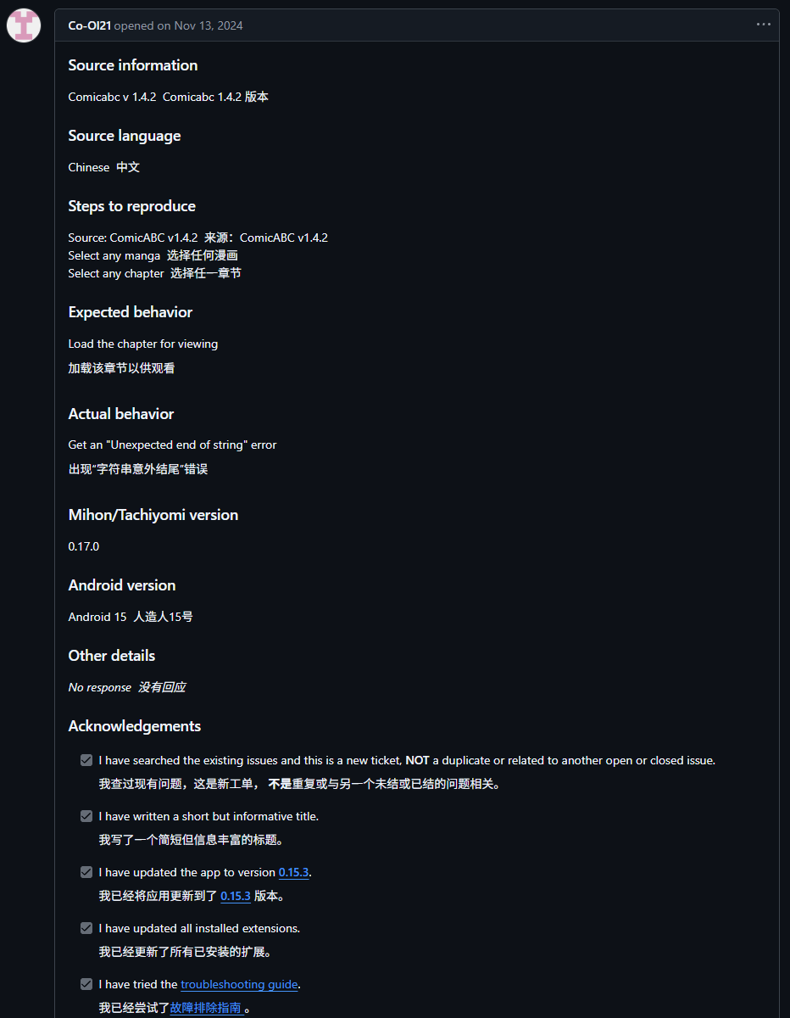Click the Steps to reproduce heading
The width and height of the screenshot is (790, 1018).
[x=131, y=206]
